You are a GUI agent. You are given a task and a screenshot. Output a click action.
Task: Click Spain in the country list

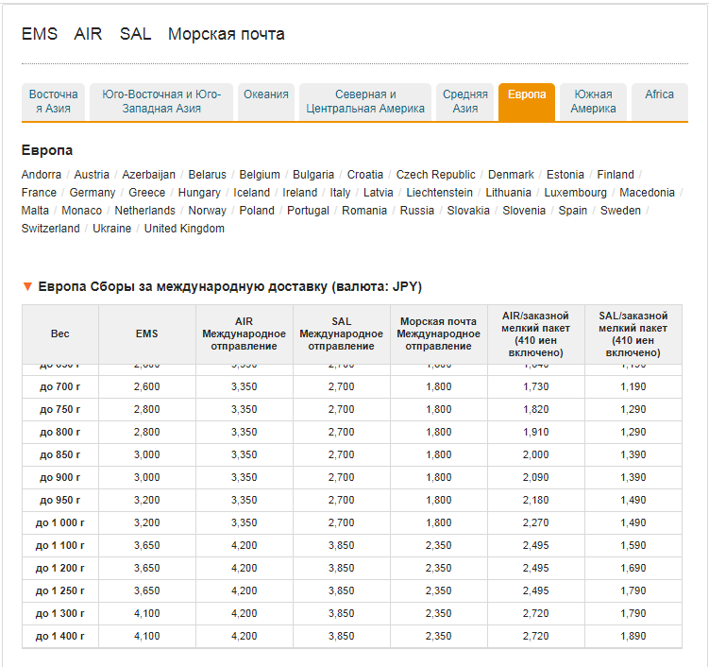(572, 211)
